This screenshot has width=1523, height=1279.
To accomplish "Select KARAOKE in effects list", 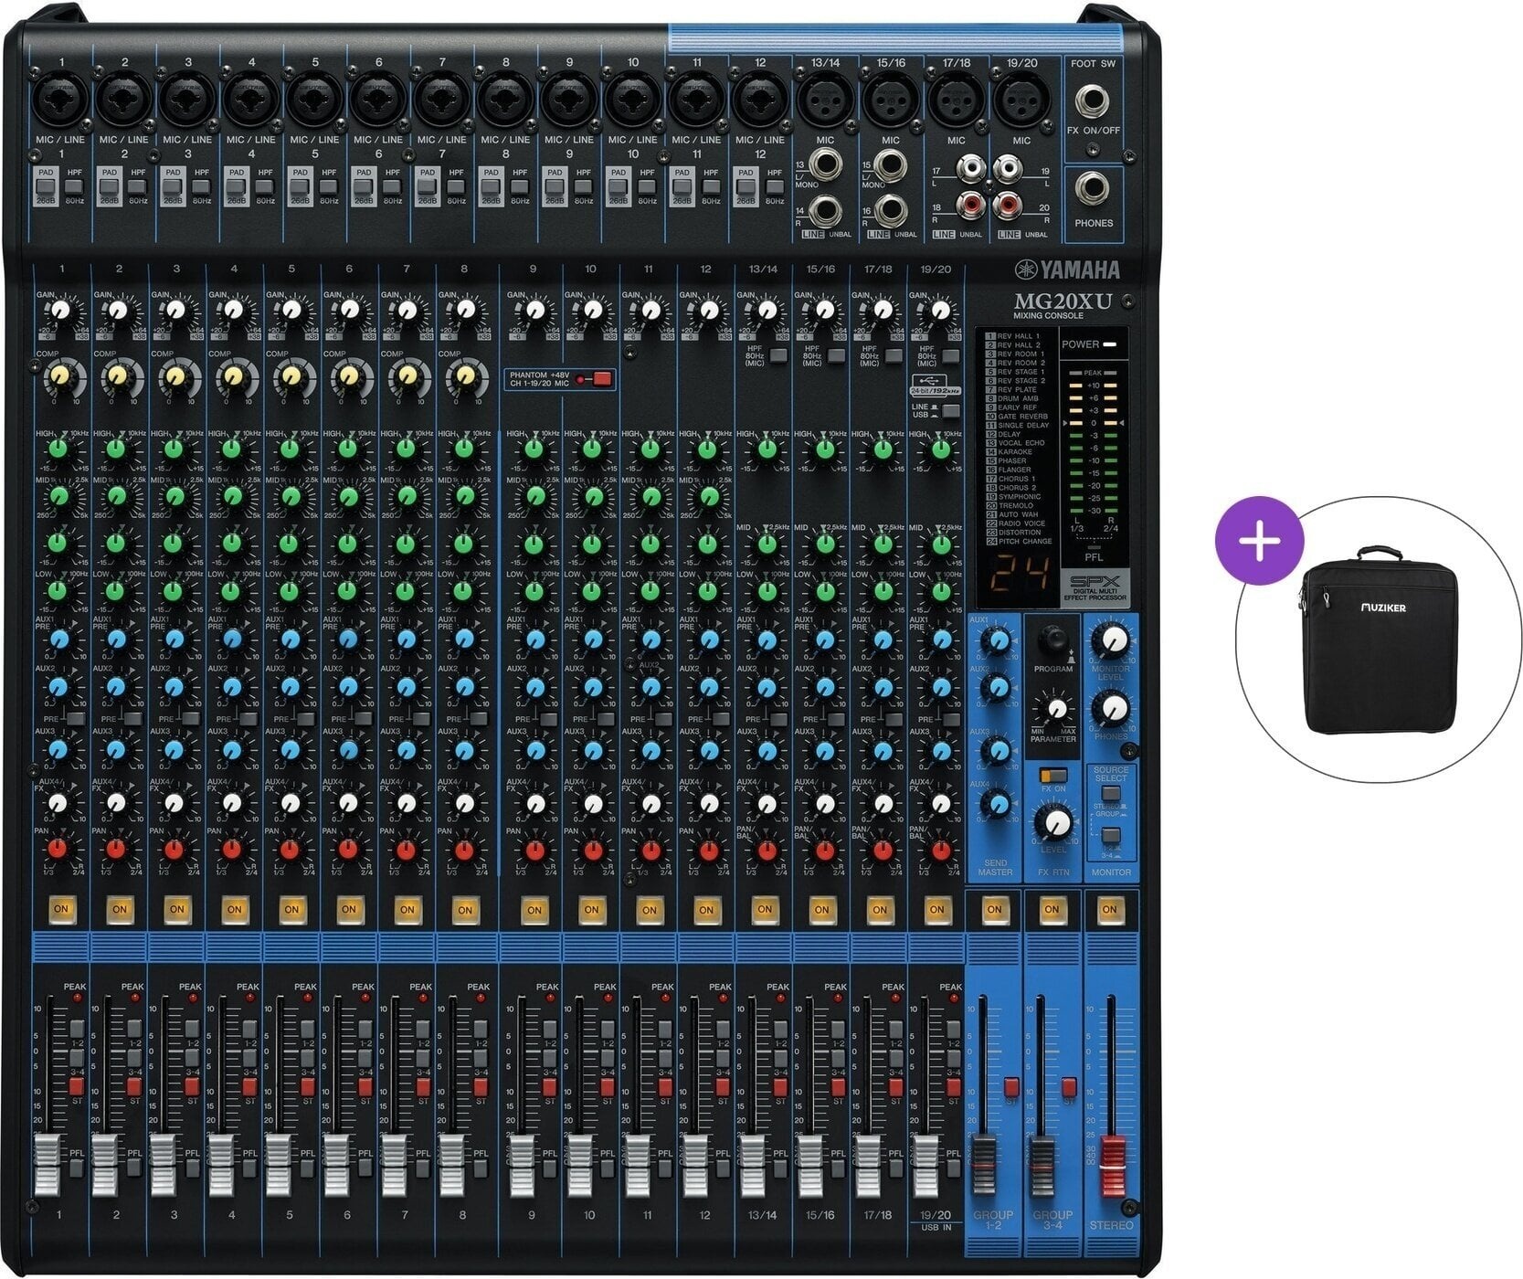I will pos(1009,451).
